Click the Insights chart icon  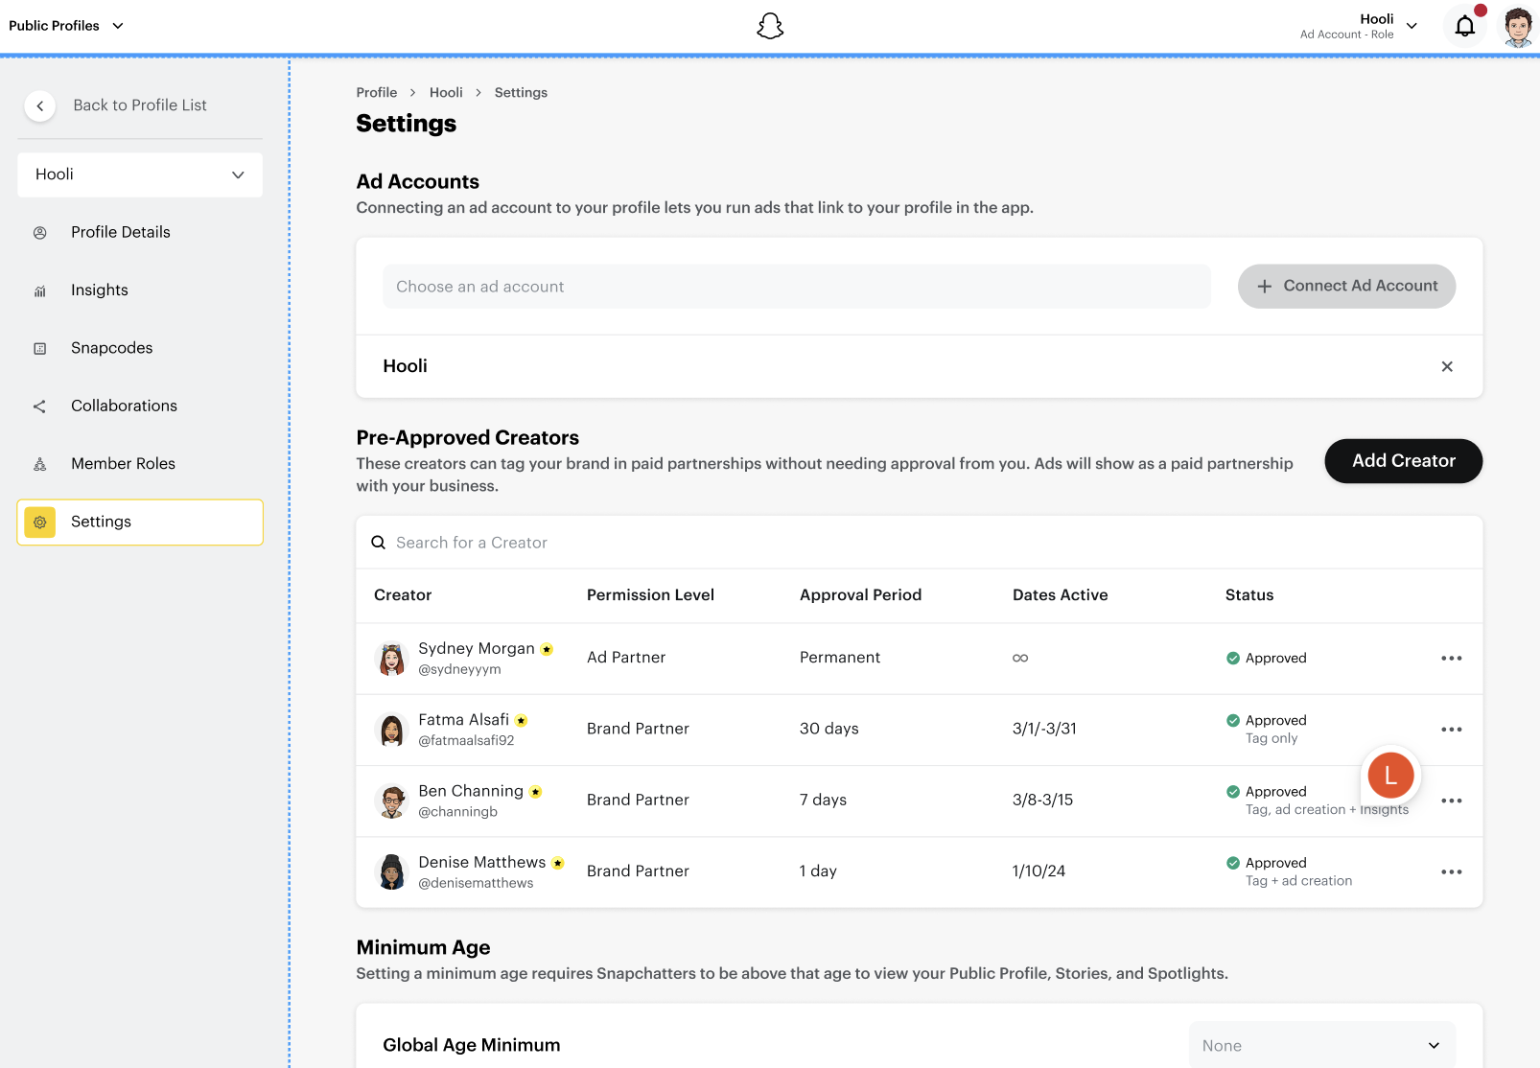[x=40, y=290]
